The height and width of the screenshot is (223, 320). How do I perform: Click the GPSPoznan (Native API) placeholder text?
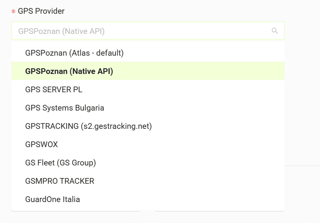pyautogui.click(x=61, y=31)
